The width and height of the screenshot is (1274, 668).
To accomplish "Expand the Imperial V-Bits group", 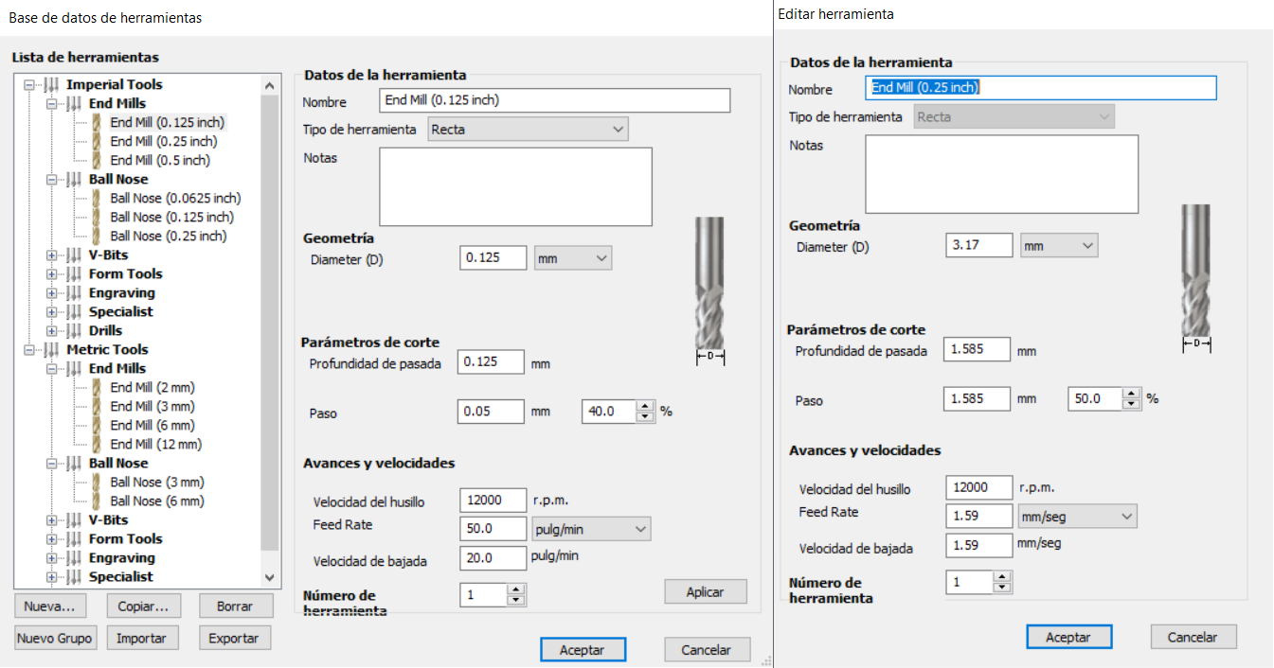I will tap(52, 255).
